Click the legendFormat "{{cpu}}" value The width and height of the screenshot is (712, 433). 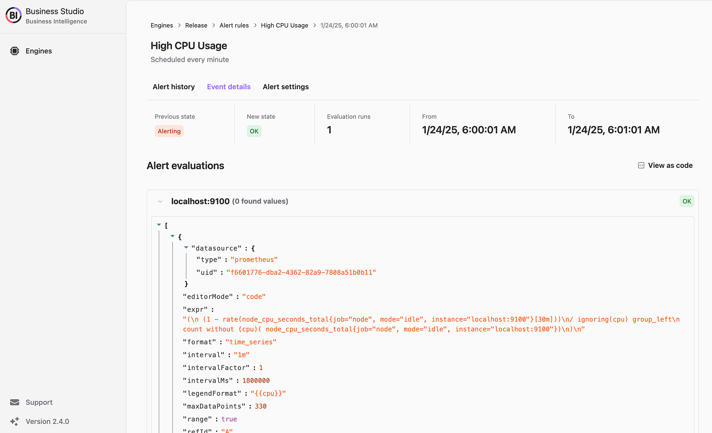268,393
